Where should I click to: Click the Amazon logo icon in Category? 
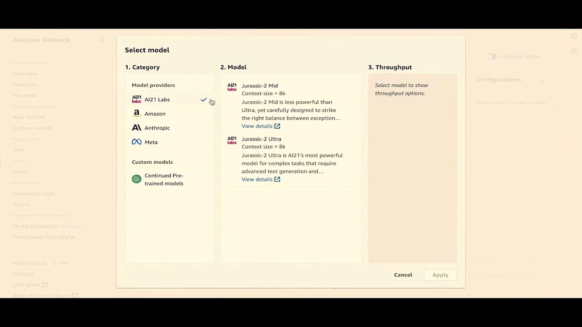point(137,113)
